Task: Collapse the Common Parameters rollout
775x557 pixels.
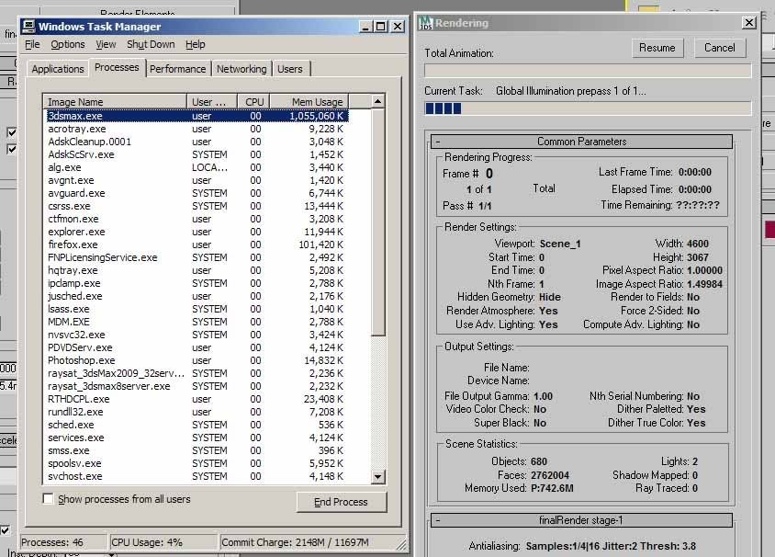Action: click(582, 142)
